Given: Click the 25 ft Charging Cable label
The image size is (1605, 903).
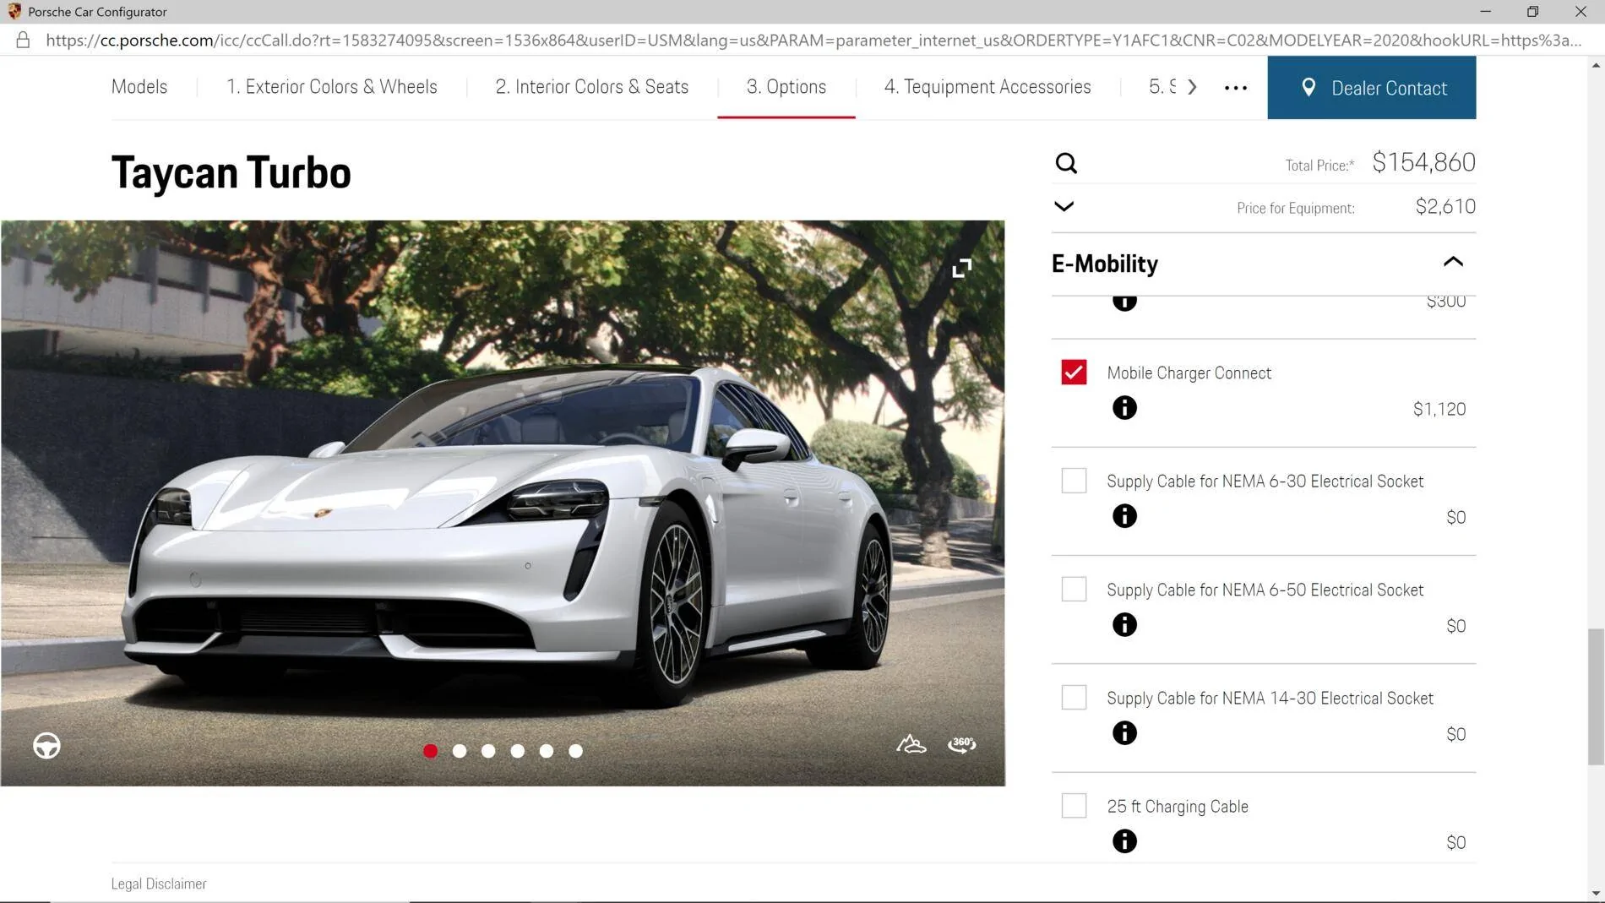Looking at the screenshot, I should pos(1178,807).
